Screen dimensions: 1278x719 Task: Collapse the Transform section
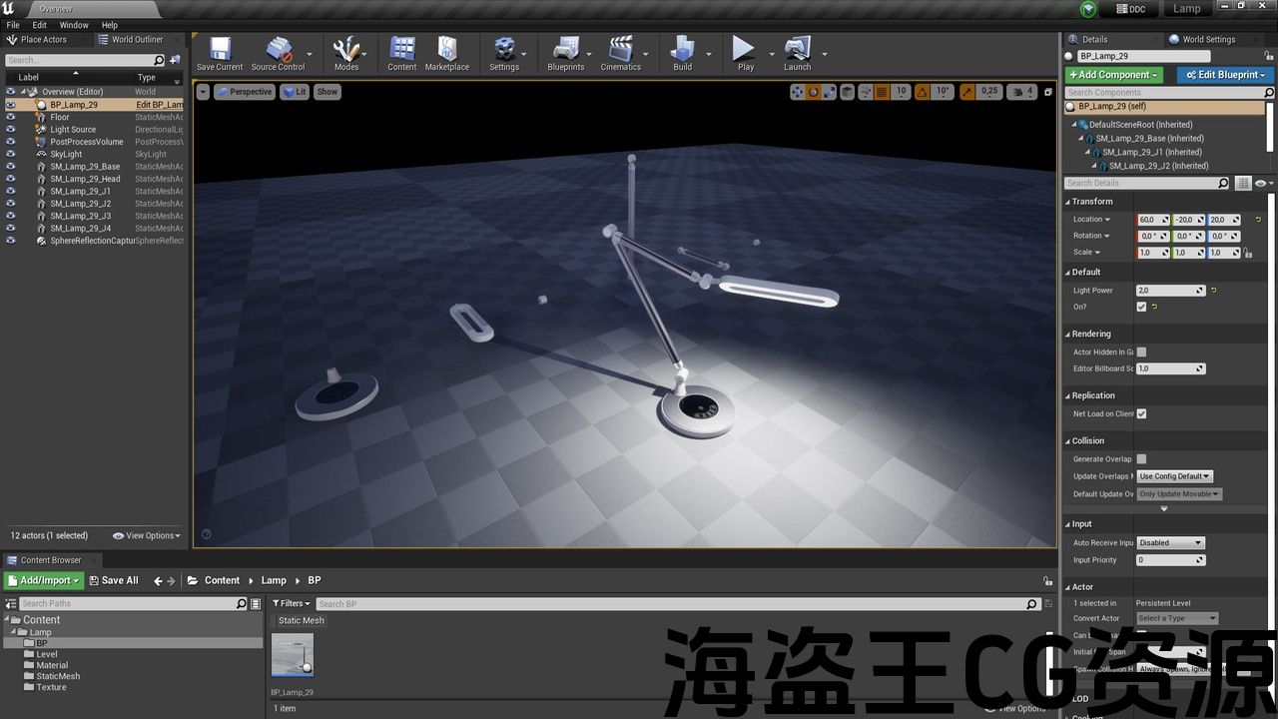point(1092,202)
